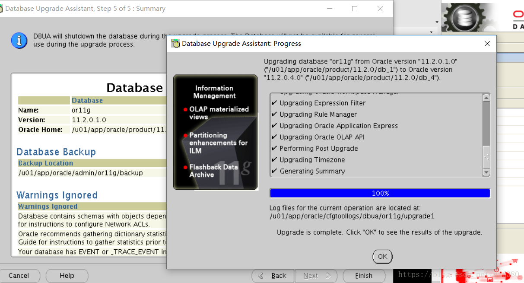The height and width of the screenshot is (283, 524).
Task: Select 'Upgrading Timezone' step
Action: point(308,159)
